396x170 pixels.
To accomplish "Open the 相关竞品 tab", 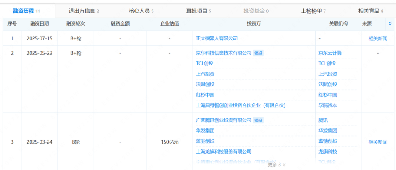I will 371,11.
